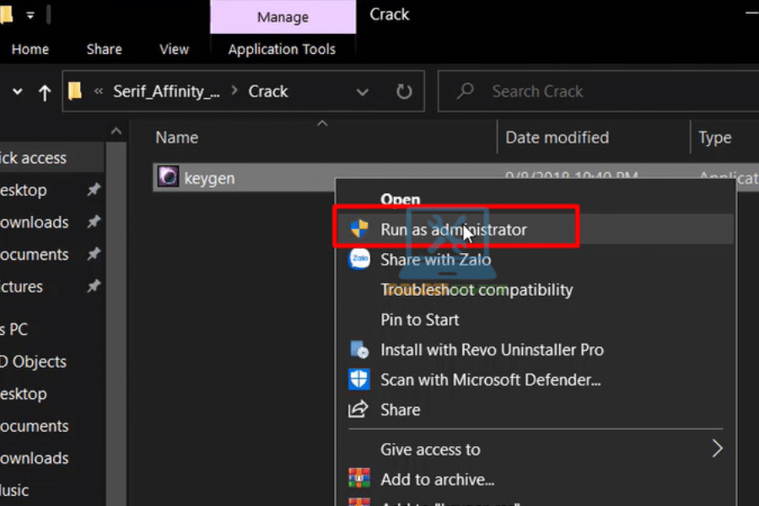Sort files by Date modified column
The image size is (759, 506).
tap(557, 137)
